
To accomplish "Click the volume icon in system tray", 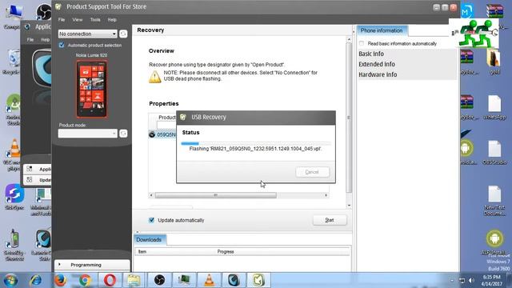I will coord(471,280).
